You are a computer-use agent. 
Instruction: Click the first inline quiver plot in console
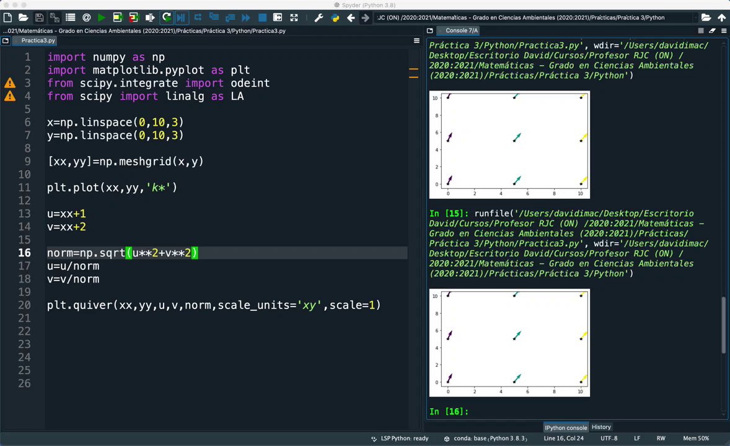(x=509, y=145)
